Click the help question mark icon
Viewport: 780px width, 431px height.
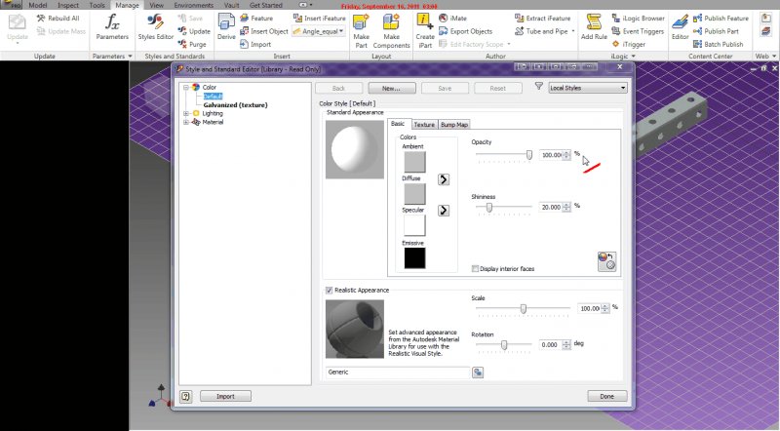point(185,397)
